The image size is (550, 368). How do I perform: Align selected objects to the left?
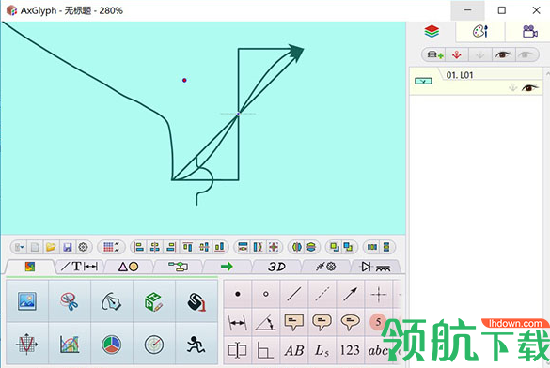139,247
